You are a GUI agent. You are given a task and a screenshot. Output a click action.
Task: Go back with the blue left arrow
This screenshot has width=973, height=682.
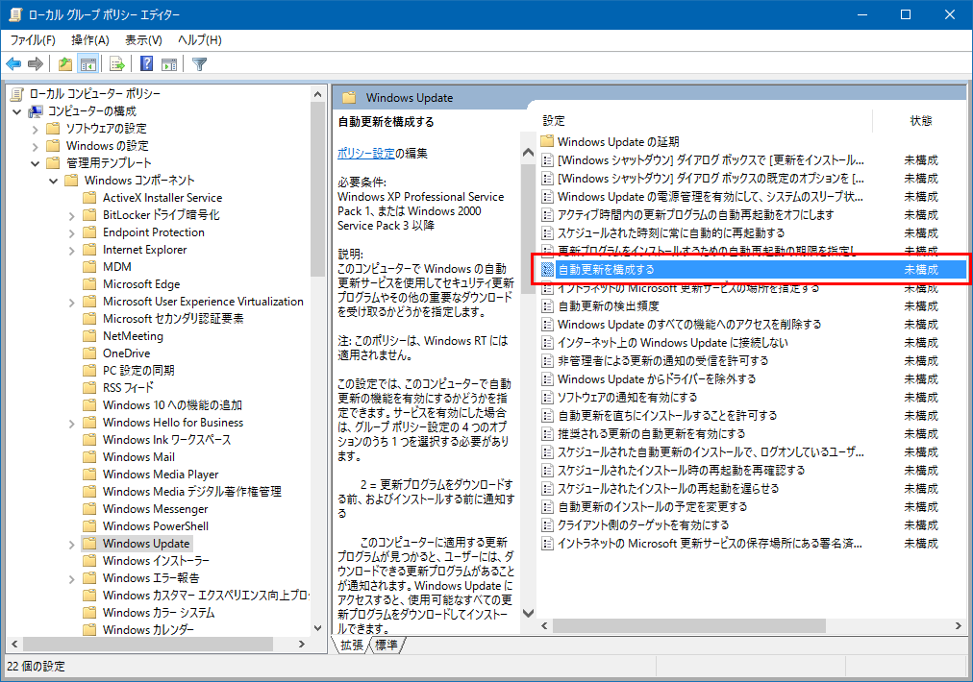(13, 63)
